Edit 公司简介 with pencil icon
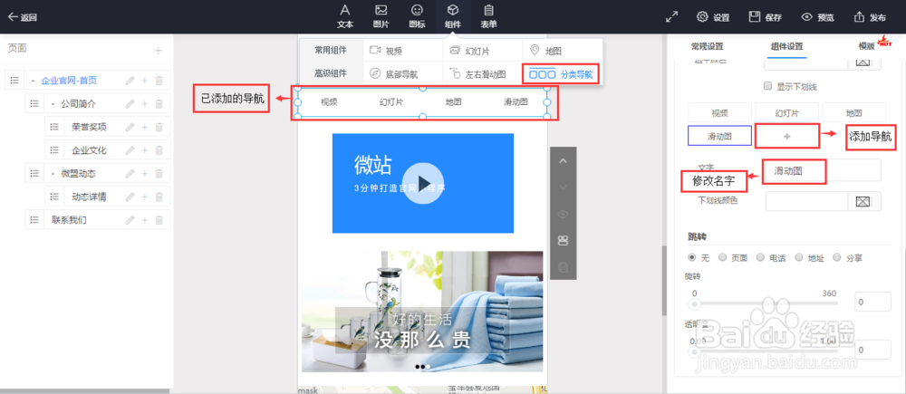The image size is (906, 394). (130, 103)
